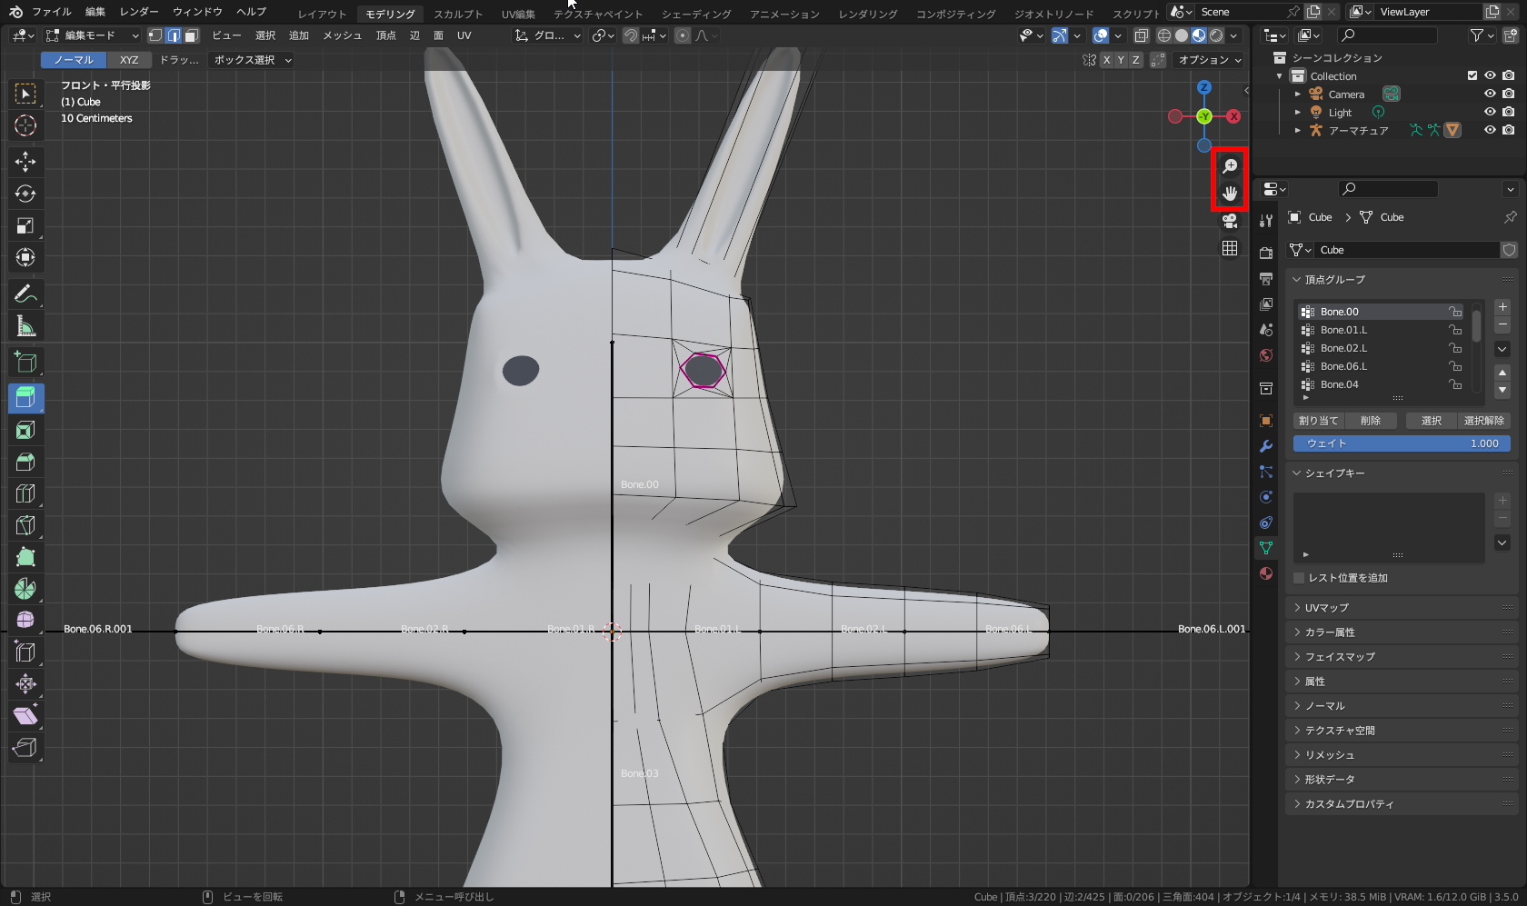The width and height of the screenshot is (1527, 906).
Task: Select the Scale tool in left toolbar
Action: tap(25, 225)
